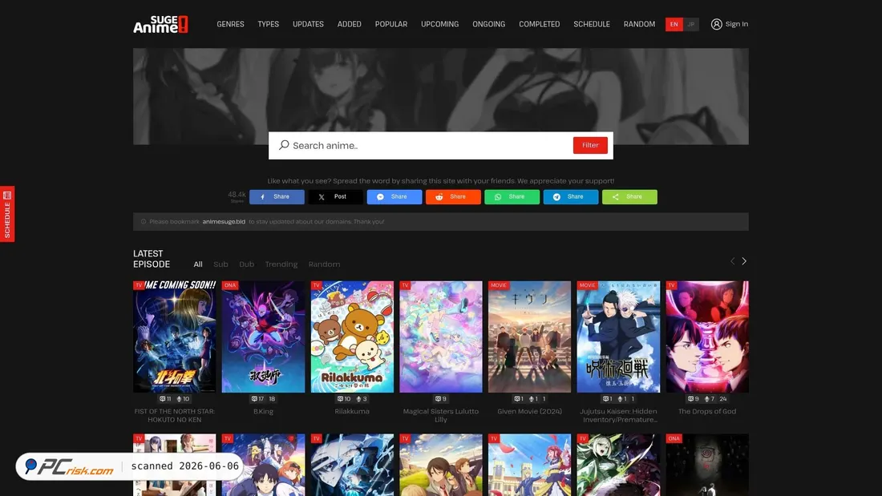Open The Drops of God poster
The image size is (882, 496).
click(x=707, y=337)
